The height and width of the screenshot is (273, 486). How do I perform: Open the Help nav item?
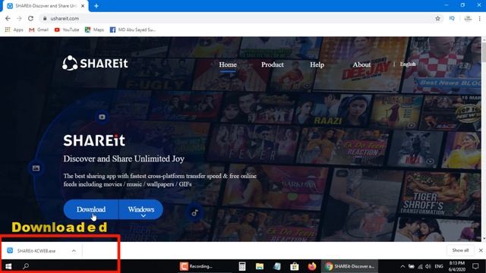click(x=317, y=64)
